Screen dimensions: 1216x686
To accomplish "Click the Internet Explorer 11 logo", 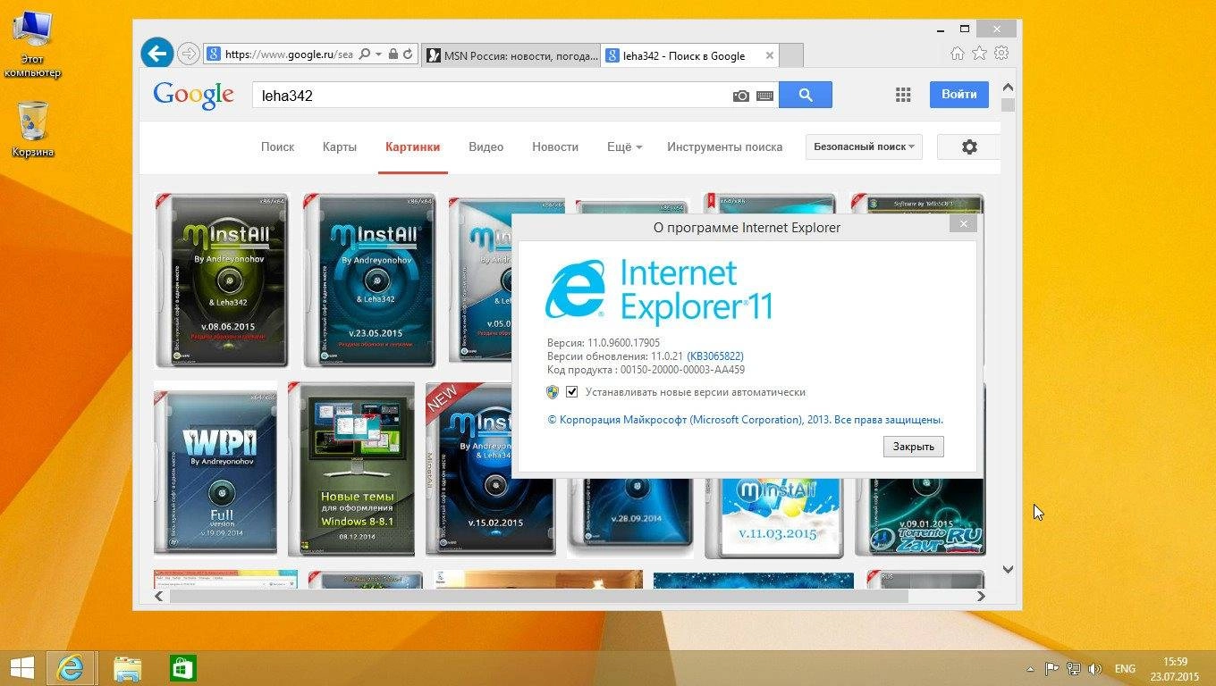I will [x=658, y=290].
